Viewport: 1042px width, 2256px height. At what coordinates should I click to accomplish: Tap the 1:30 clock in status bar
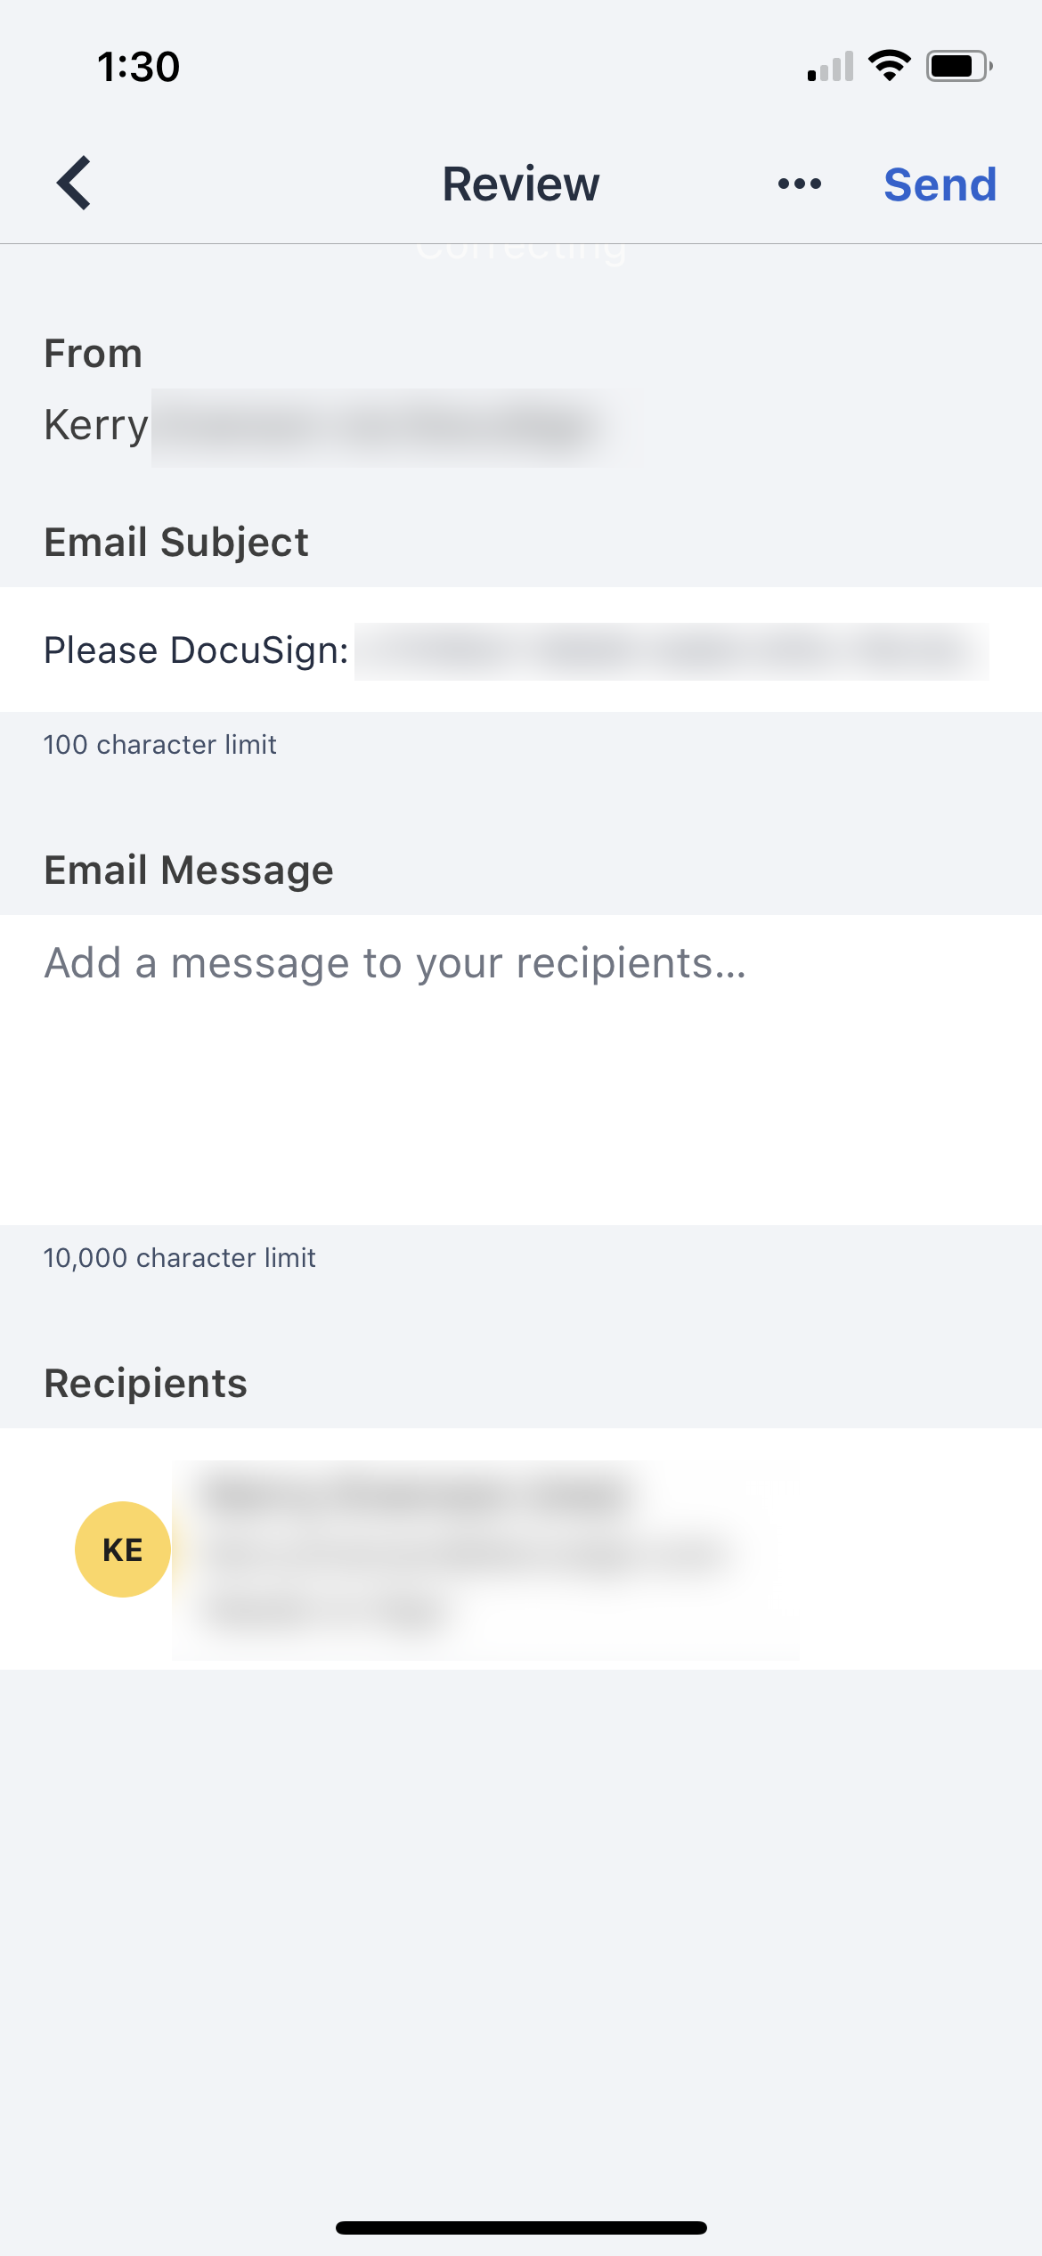[x=138, y=67]
